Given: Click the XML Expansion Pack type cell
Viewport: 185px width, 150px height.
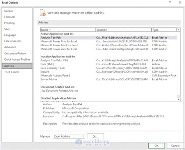Looking at the screenshot, I should (164, 75).
